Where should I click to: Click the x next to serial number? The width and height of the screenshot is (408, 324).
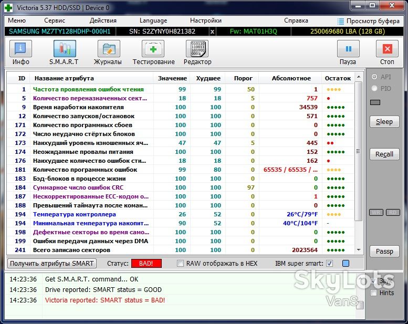pyautogui.click(x=212, y=32)
